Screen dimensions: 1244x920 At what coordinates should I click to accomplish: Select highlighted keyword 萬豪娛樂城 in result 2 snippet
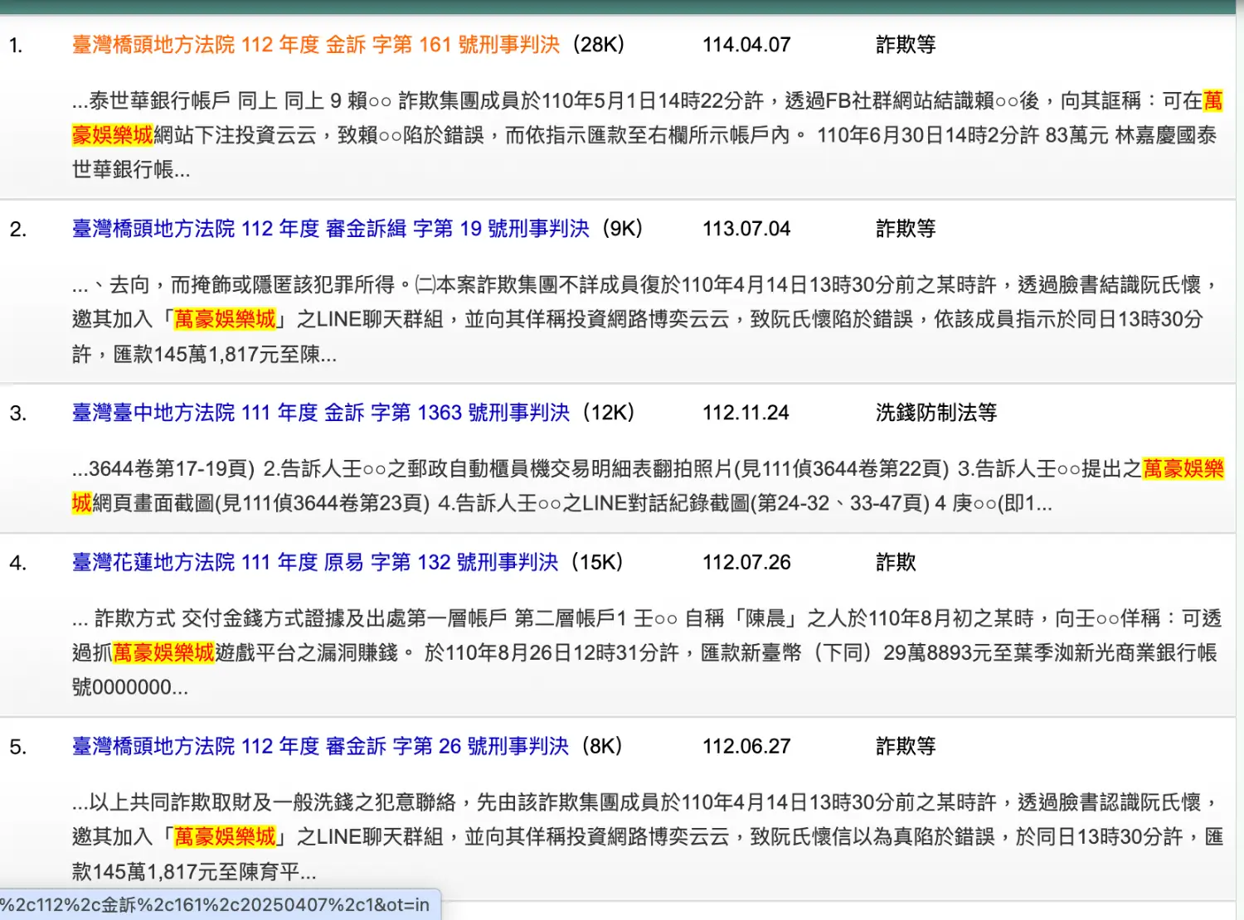(224, 318)
